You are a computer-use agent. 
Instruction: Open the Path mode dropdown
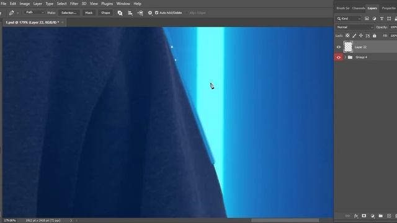pos(35,12)
